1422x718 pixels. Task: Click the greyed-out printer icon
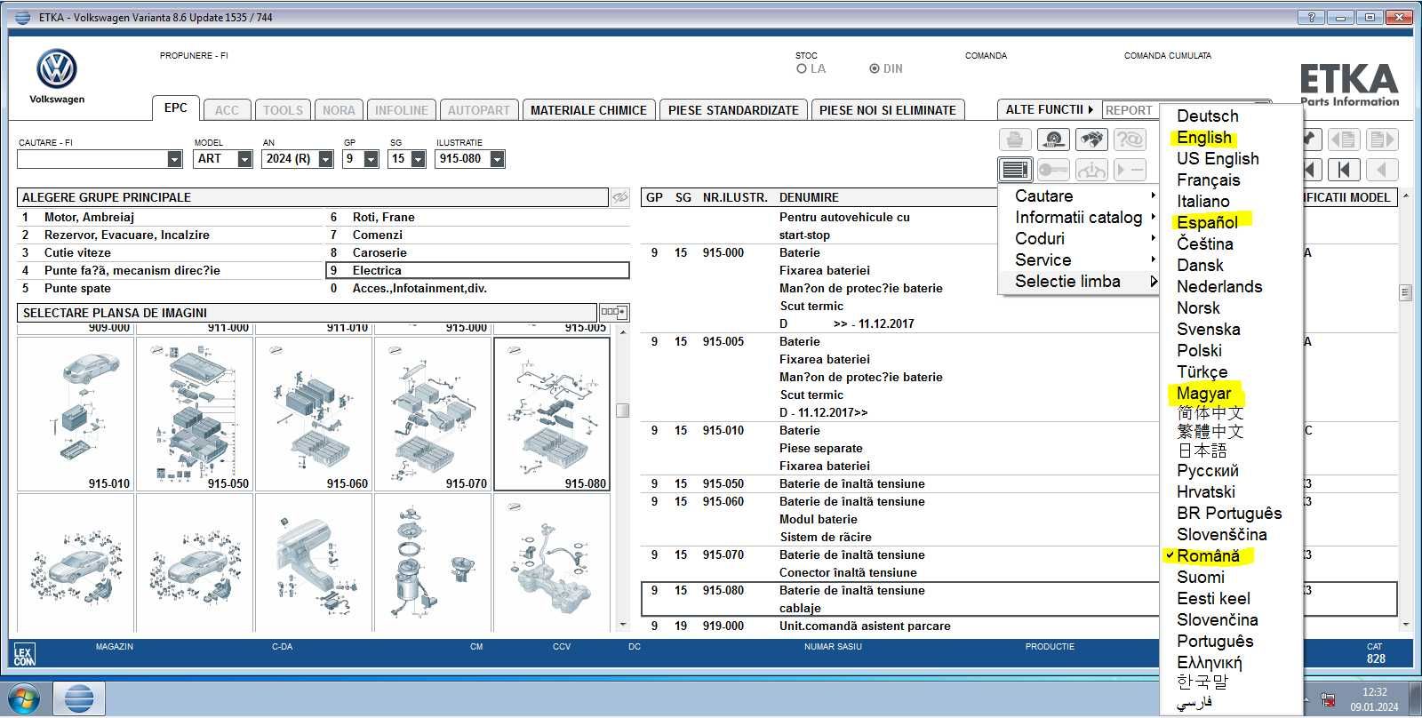coord(1015,140)
